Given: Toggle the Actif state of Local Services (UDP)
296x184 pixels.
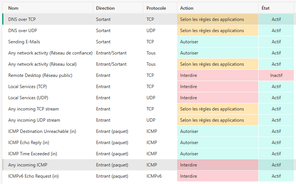Looking at the screenshot, I should [x=276, y=98].
